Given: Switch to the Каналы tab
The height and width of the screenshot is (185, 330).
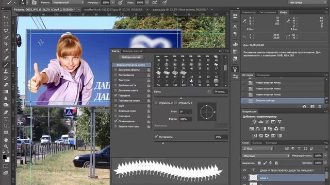Looking at the screenshot, I should point(257,143).
